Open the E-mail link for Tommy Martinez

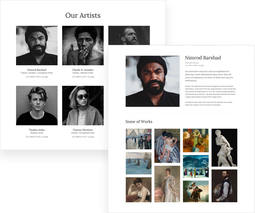(x=91, y=137)
